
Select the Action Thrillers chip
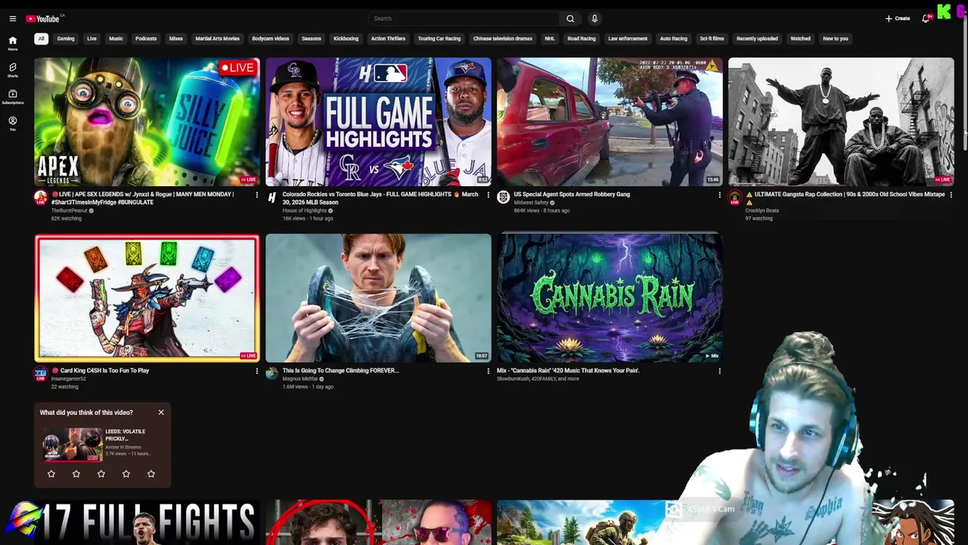(x=388, y=39)
